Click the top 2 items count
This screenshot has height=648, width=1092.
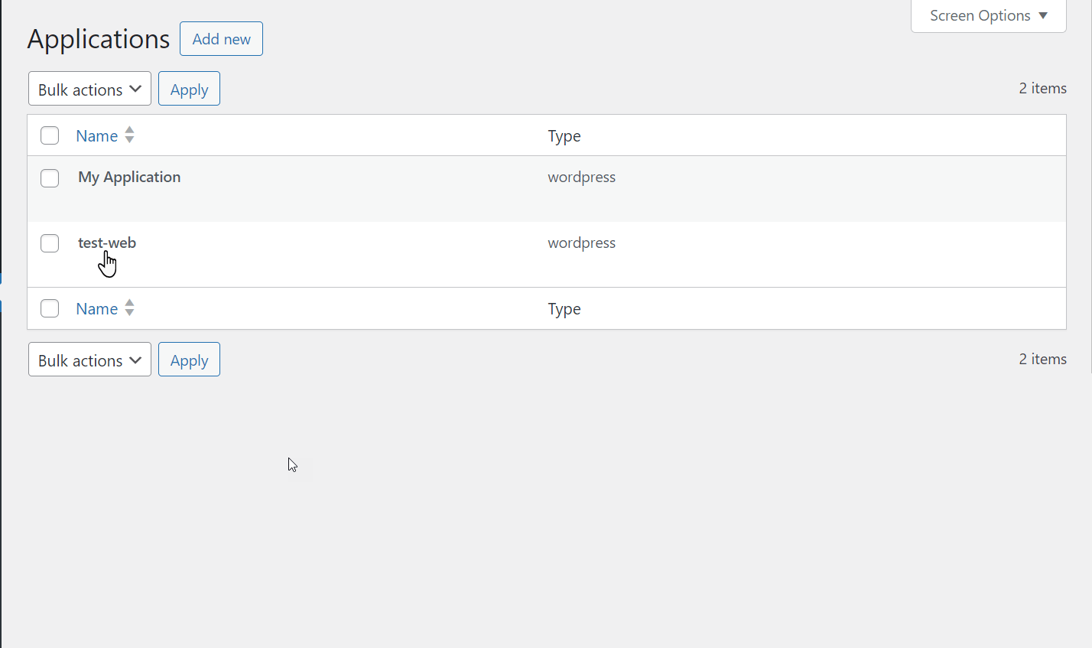[1042, 88]
